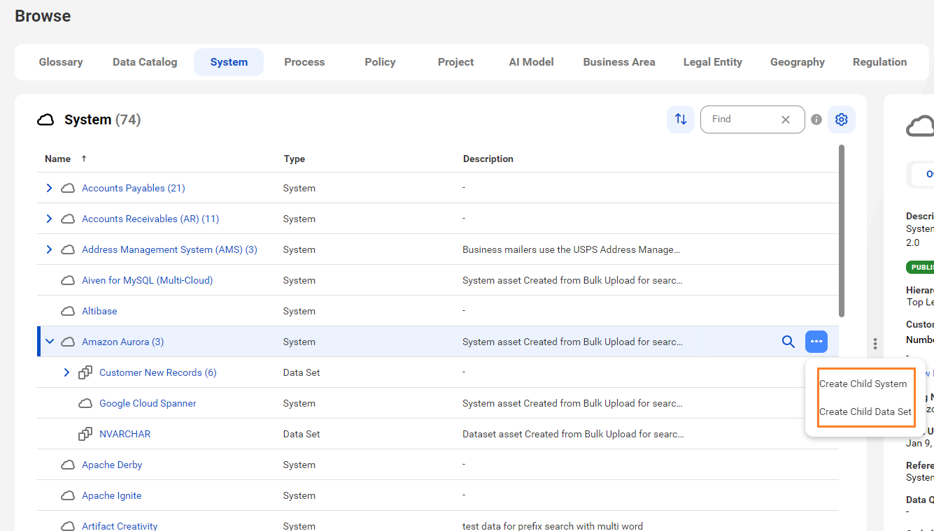The height and width of the screenshot is (531, 934).
Task: Click the Description column header
Action: coord(488,159)
